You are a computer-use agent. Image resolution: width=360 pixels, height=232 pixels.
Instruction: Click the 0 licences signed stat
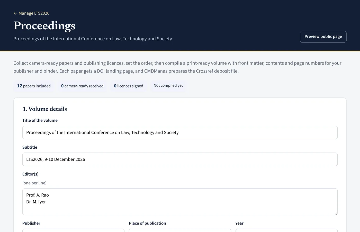[129, 86]
